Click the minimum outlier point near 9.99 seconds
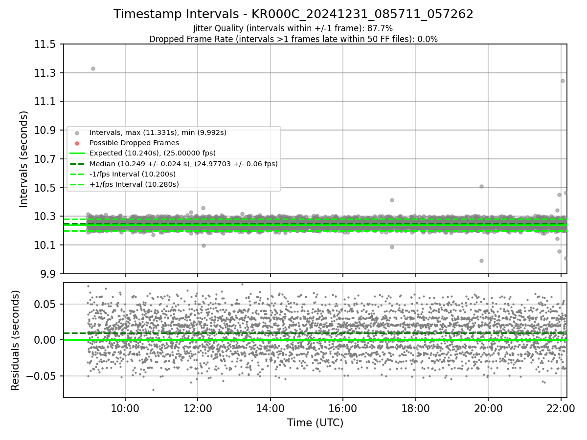 [481, 261]
